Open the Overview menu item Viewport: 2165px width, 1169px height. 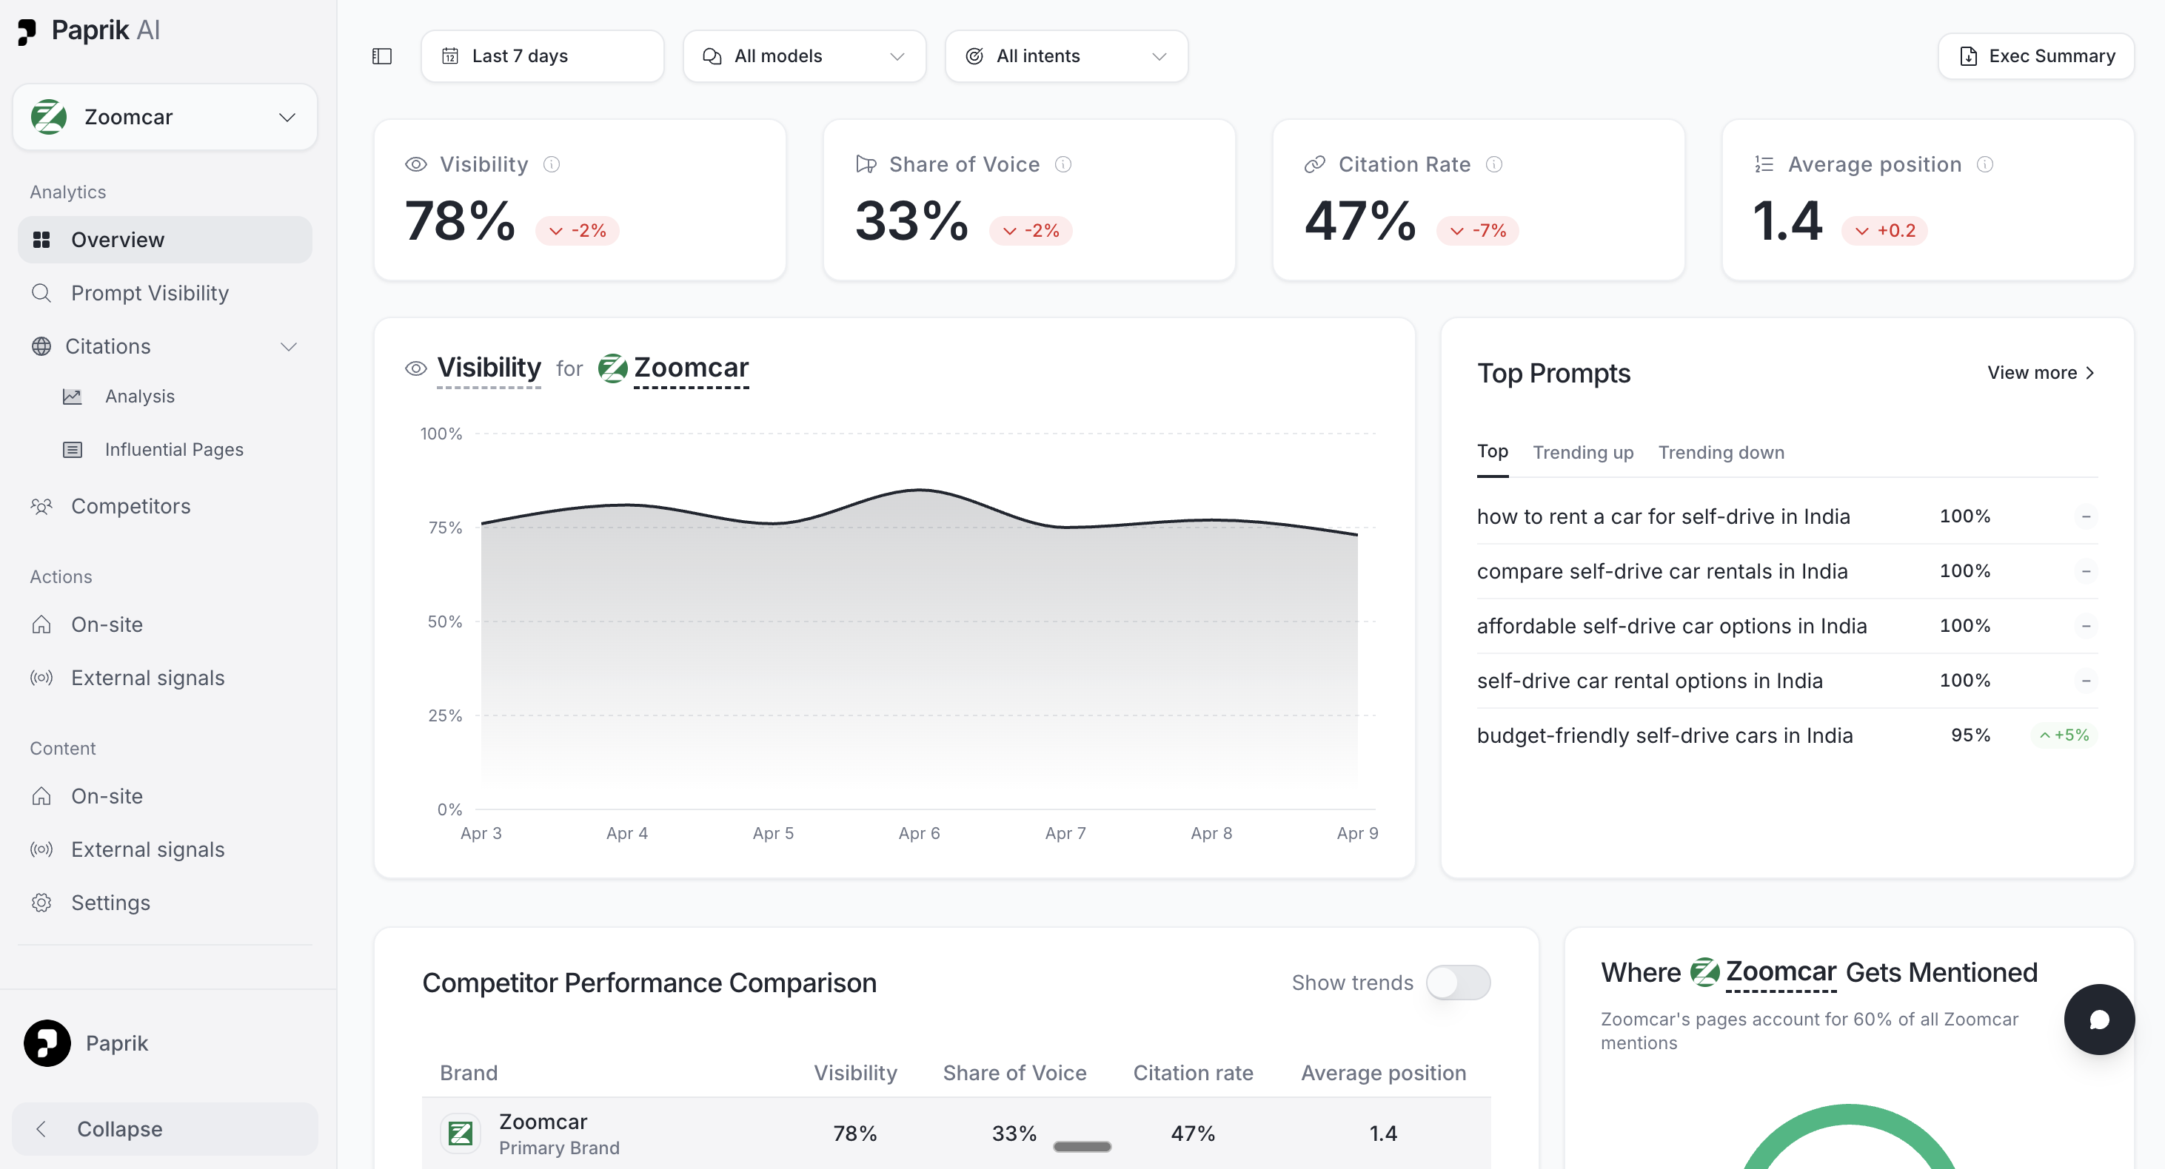coord(166,240)
